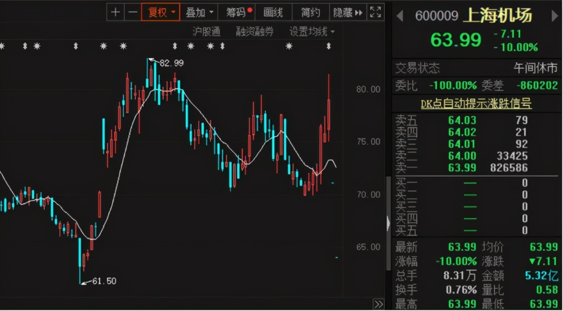Click the last event marker above chart
Screen dimensions: 563x311
point(328,46)
